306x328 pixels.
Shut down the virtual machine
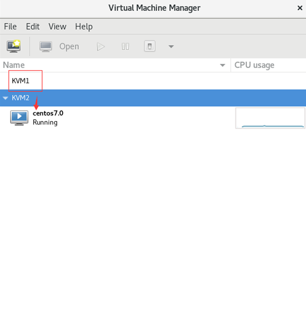pyautogui.click(x=150, y=46)
